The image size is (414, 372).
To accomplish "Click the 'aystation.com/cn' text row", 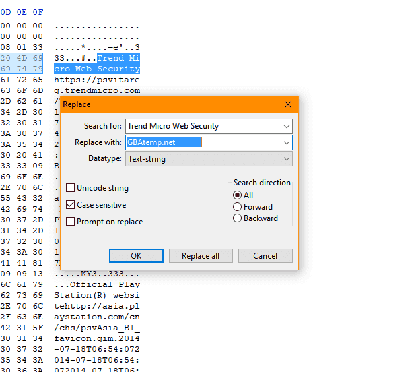I will pos(97,317).
